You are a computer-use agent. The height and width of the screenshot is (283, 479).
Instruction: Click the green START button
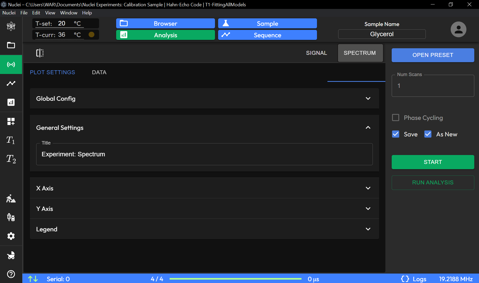click(433, 162)
